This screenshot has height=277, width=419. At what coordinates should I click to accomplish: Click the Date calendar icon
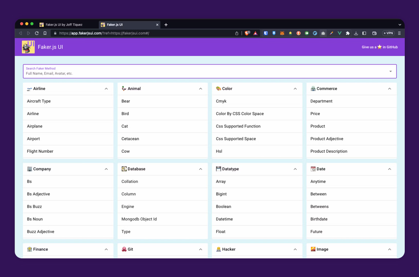[313, 169]
